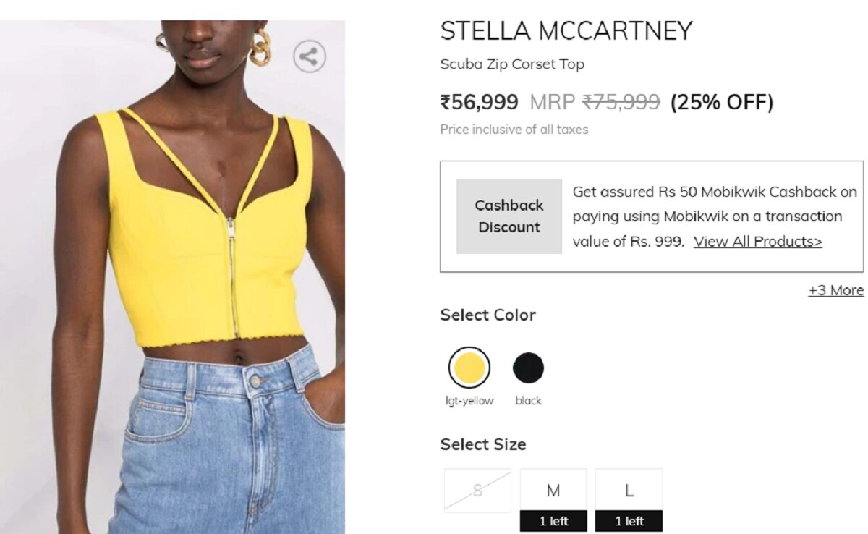Pick size L
Image resolution: width=868 pixels, height=534 pixels.
coord(629,491)
